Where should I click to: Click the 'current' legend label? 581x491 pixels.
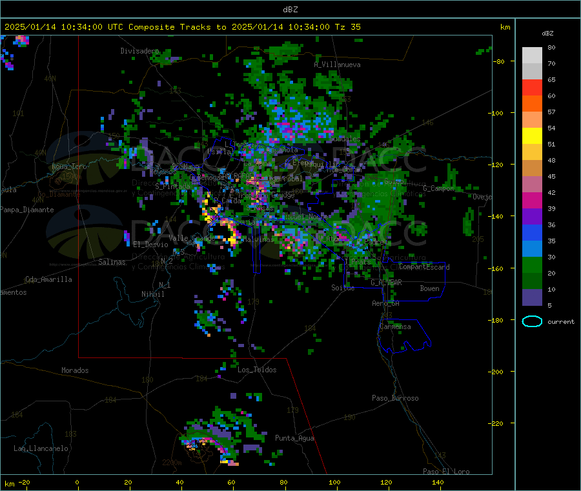(560, 322)
